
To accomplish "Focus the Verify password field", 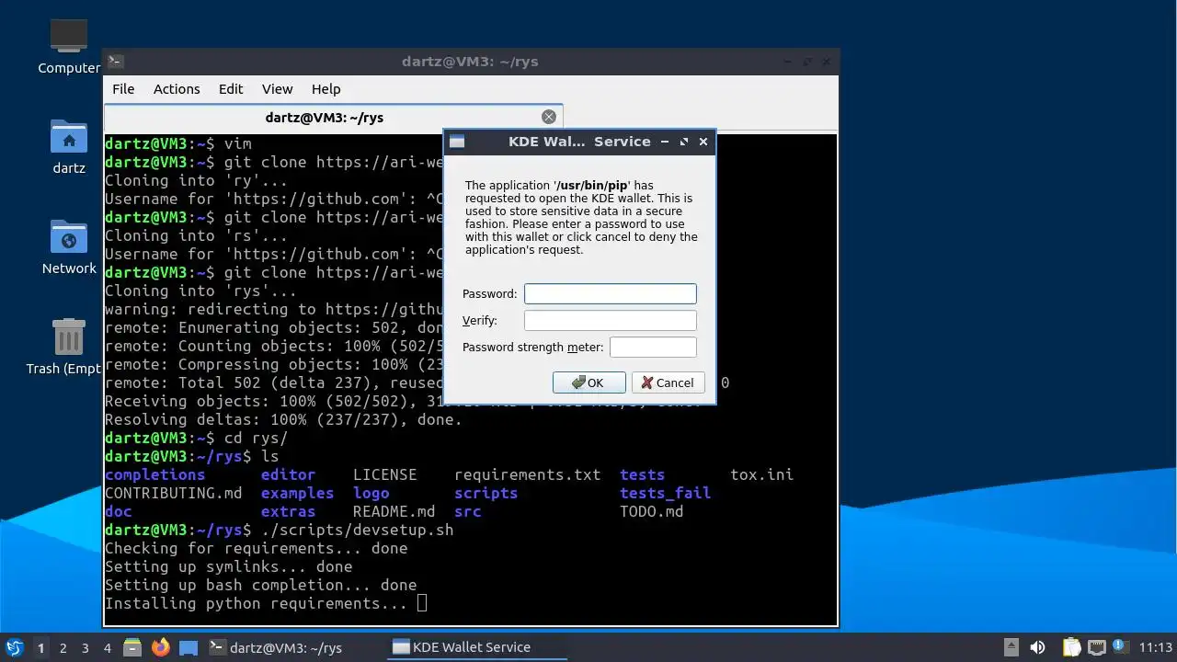I will tap(611, 320).
